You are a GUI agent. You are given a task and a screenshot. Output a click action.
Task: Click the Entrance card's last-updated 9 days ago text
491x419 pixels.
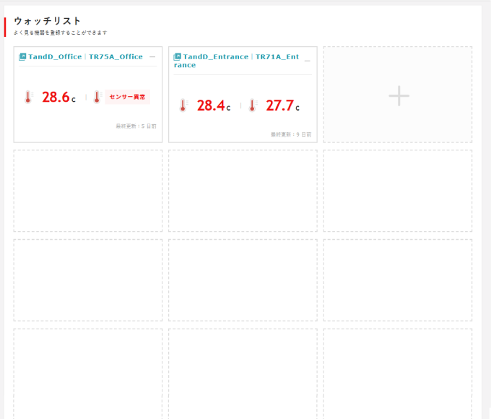(x=291, y=134)
